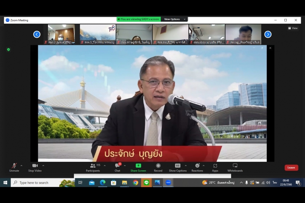The image size is (305, 203).
Task: Open the Chat panel
Action: (x=117, y=167)
